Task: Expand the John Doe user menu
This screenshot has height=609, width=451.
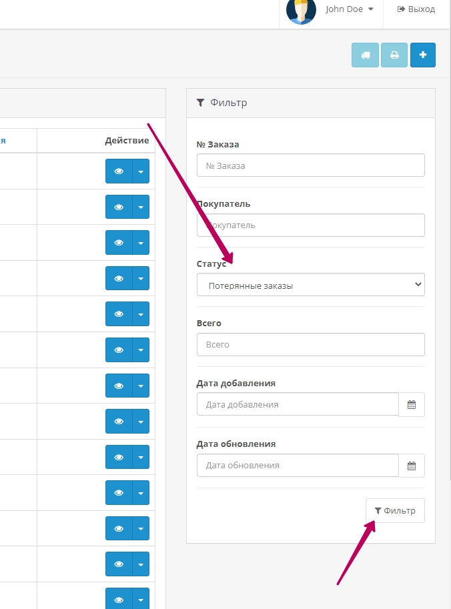Action: (349, 9)
